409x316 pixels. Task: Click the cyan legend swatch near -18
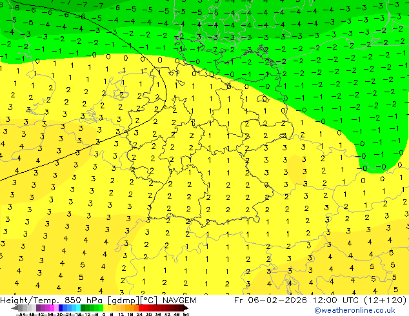pos(78,308)
